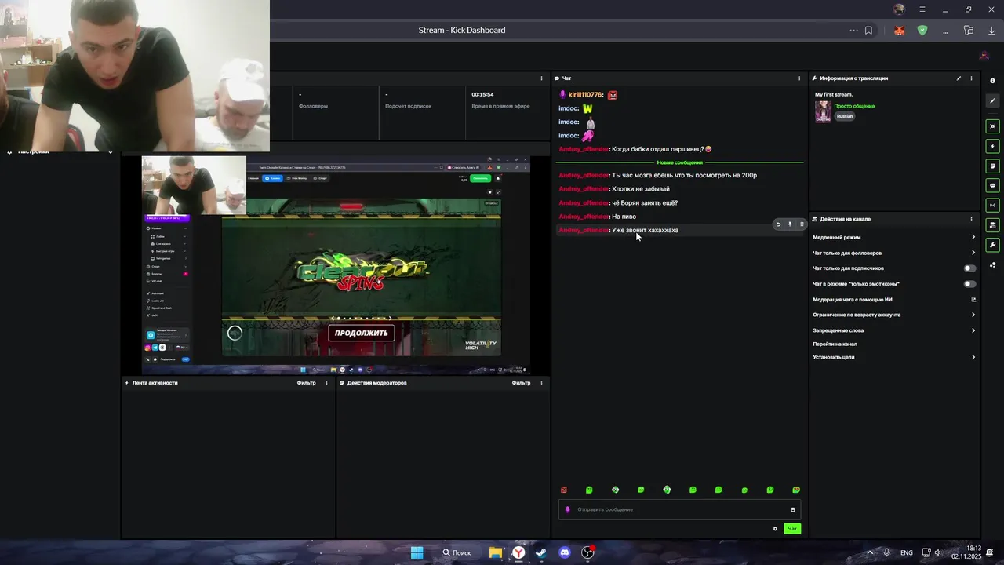The image size is (1004, 565).
Task: Open Discord from taskbar
Action: click(x=565, y=552)
